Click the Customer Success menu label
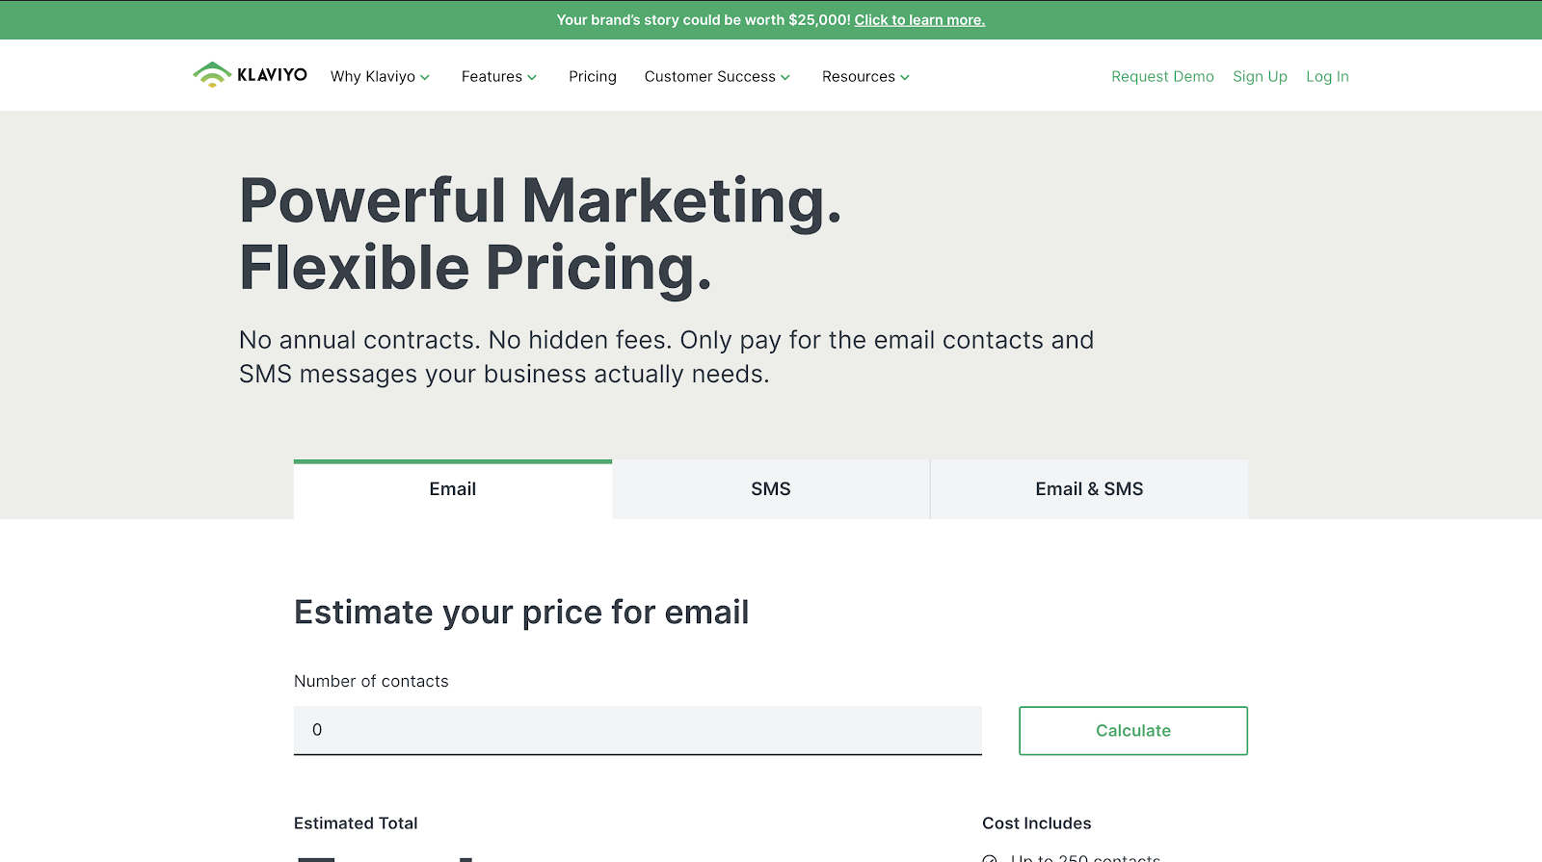Image resolution: width=1542 pixels, height=862 pixels. click(x=710, y=76)
